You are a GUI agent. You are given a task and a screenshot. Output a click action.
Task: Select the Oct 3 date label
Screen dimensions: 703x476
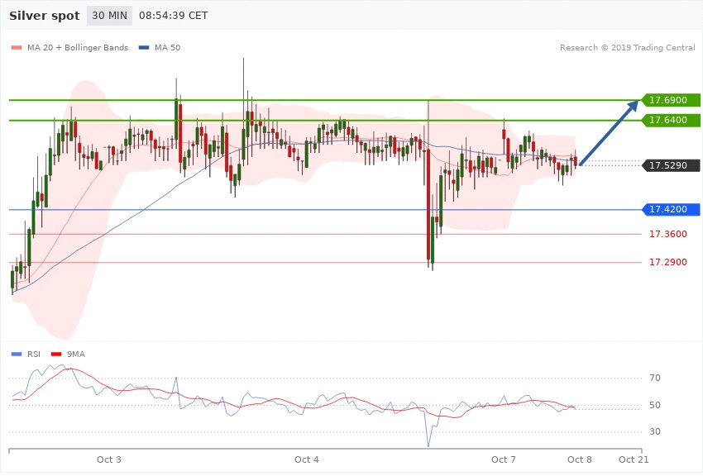[109, 459]
